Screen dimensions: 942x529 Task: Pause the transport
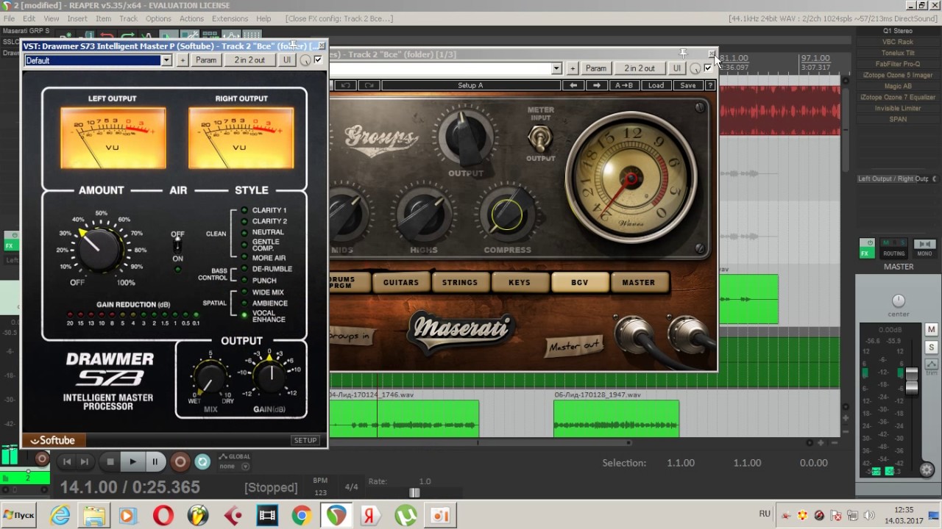point(155,461)
